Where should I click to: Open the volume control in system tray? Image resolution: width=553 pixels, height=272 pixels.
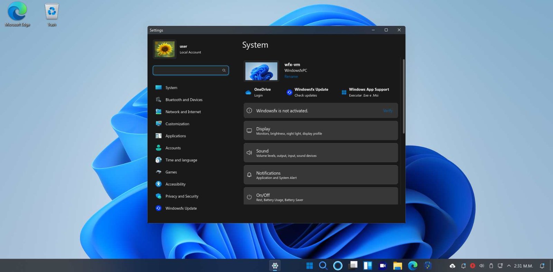482,266
